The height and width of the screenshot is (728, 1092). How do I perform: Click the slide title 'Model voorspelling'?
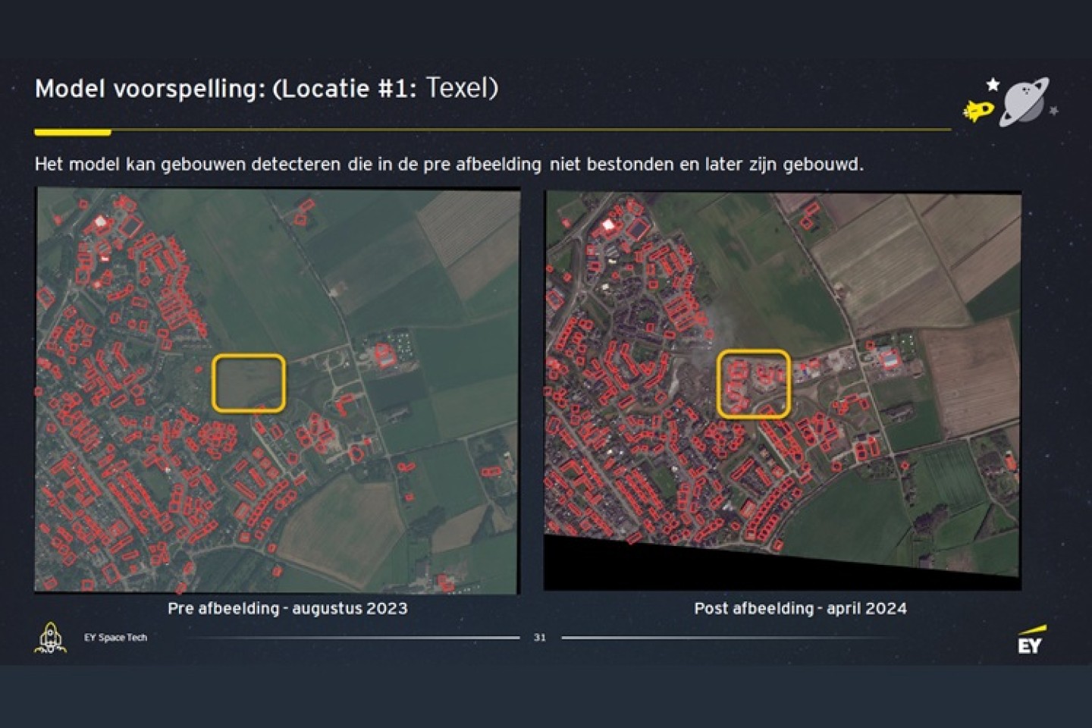tap(148, 89)
